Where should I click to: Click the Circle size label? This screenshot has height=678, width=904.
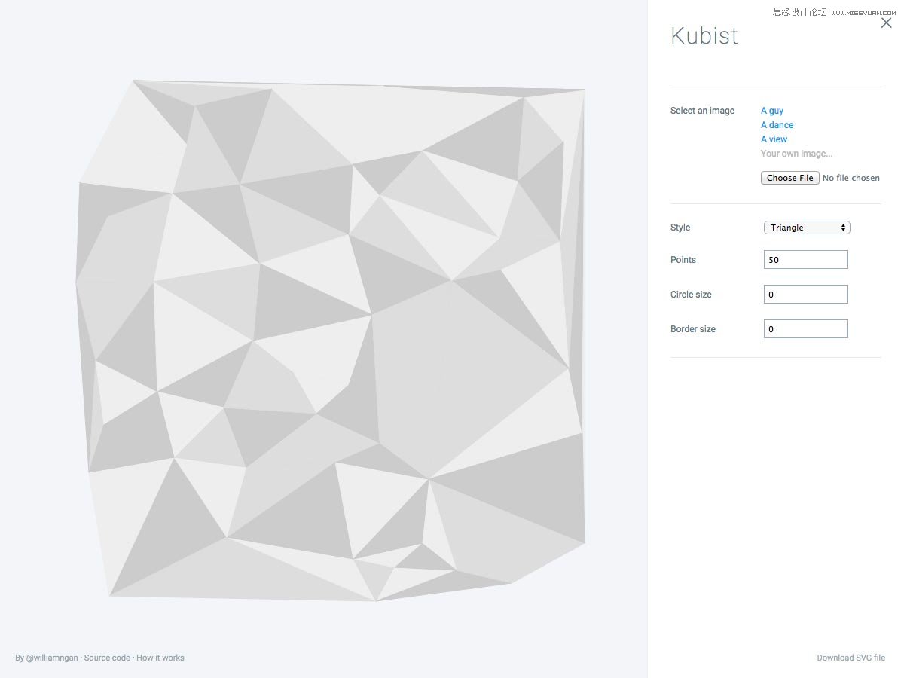point(691,295)
